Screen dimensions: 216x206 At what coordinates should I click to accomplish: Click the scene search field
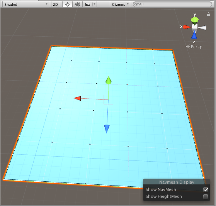(172, 4)
